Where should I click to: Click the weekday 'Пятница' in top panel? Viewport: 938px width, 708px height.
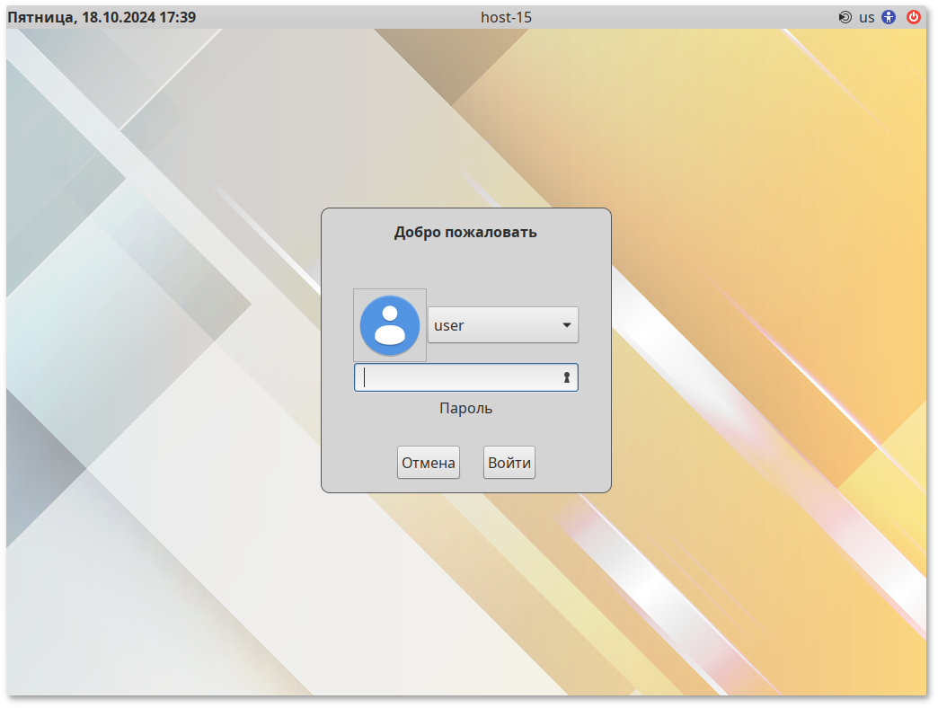(x=41, y=17)
